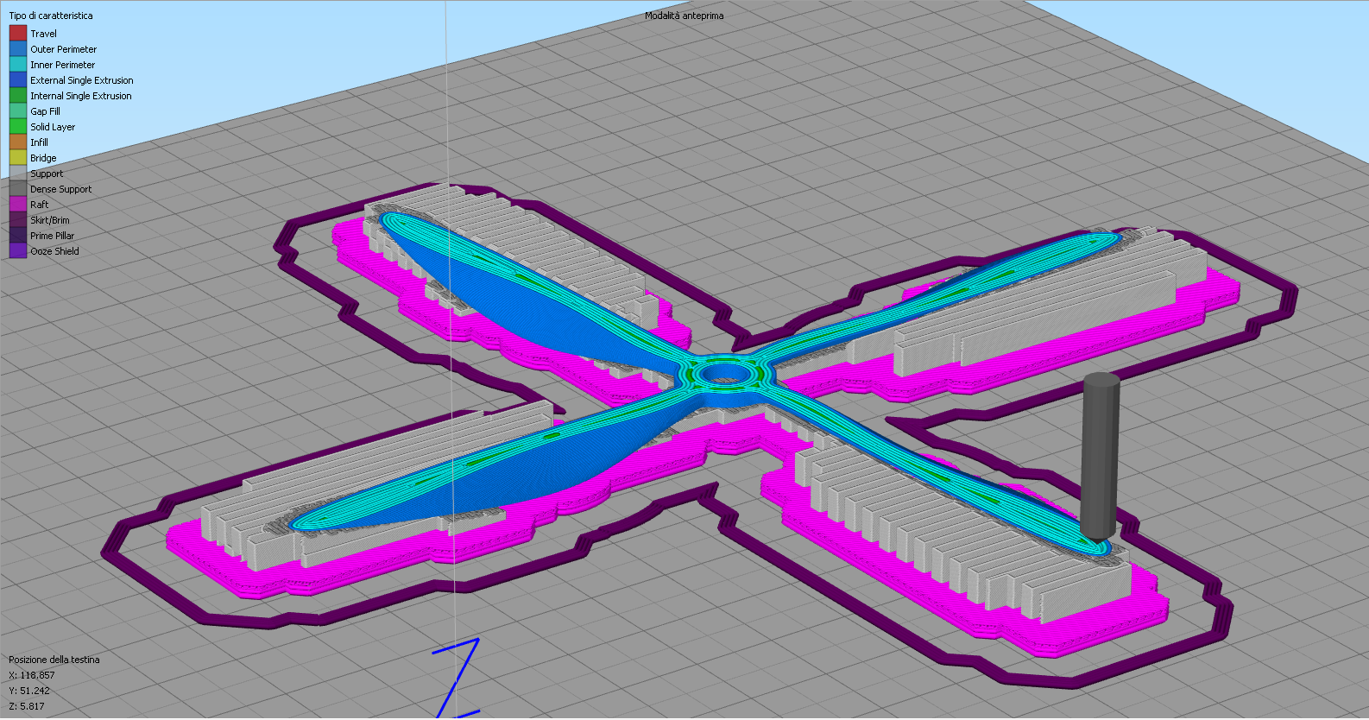Click the "Travel" legend label
The image size is (1369, 720).
[x=43, y=34]
